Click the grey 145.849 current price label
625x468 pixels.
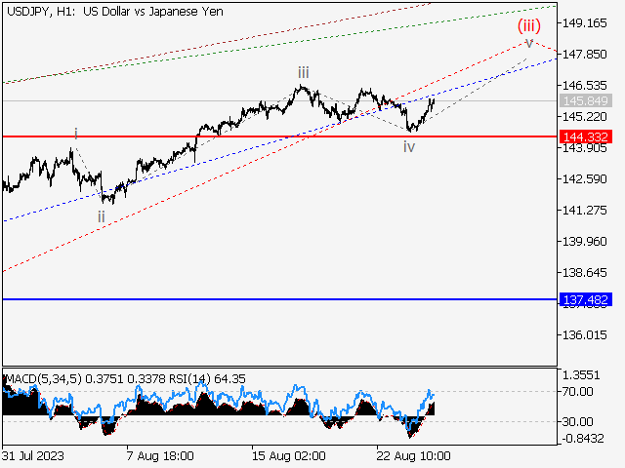(x=586, y=100)
